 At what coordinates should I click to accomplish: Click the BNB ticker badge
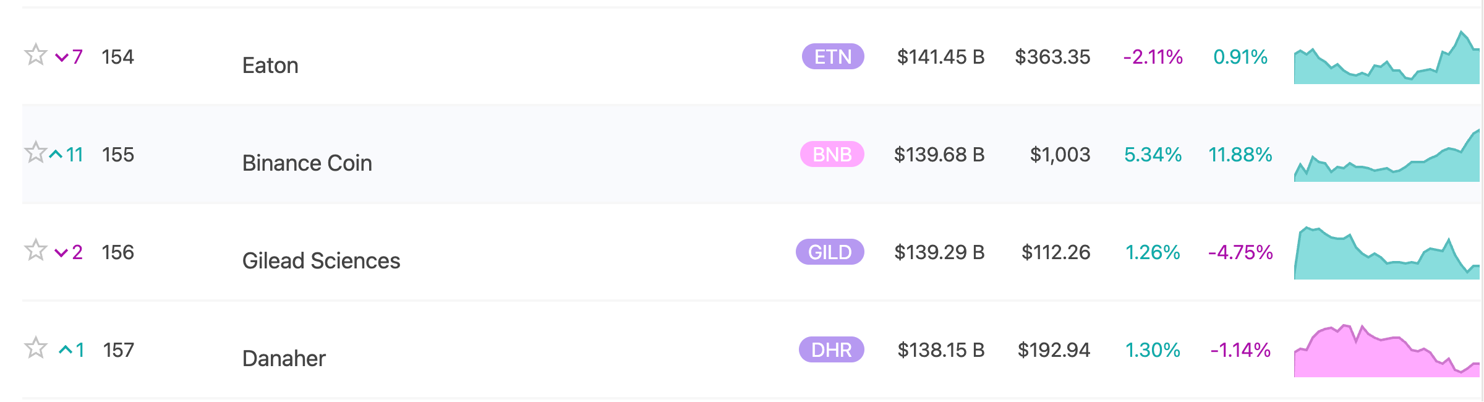coord(832,154)
